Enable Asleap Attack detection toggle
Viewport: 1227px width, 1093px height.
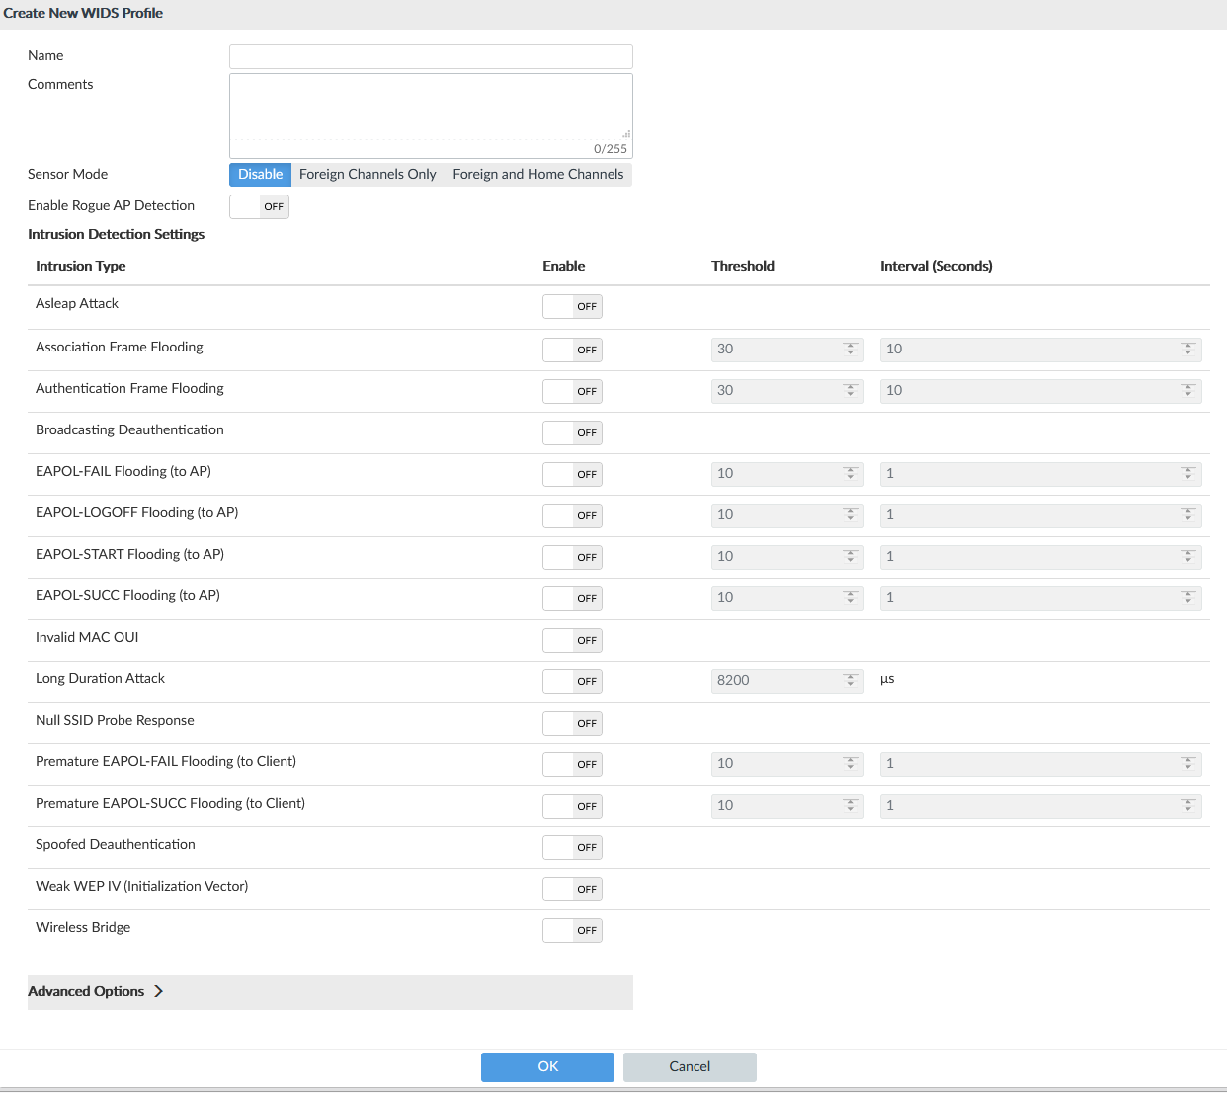572,306
